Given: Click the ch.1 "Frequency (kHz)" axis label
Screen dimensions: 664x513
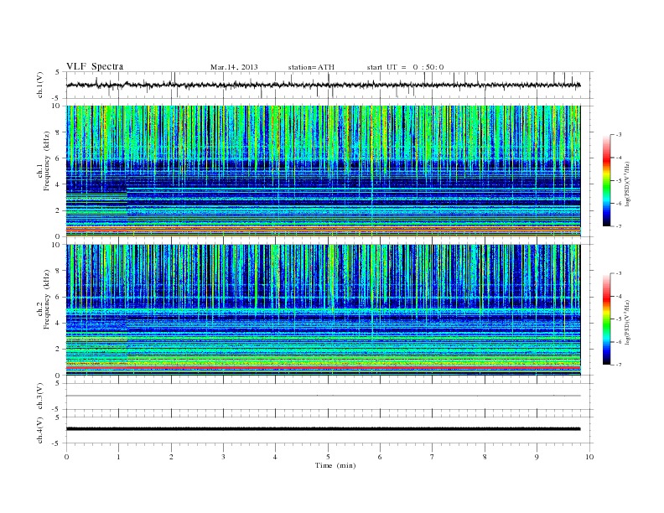Looking at the screenshot, I should tap(47, 161).
